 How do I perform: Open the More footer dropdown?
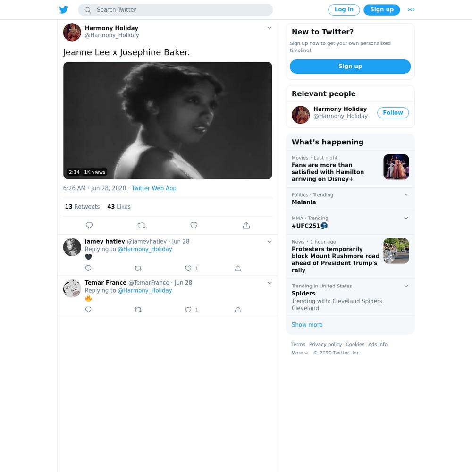click(300, 353)
